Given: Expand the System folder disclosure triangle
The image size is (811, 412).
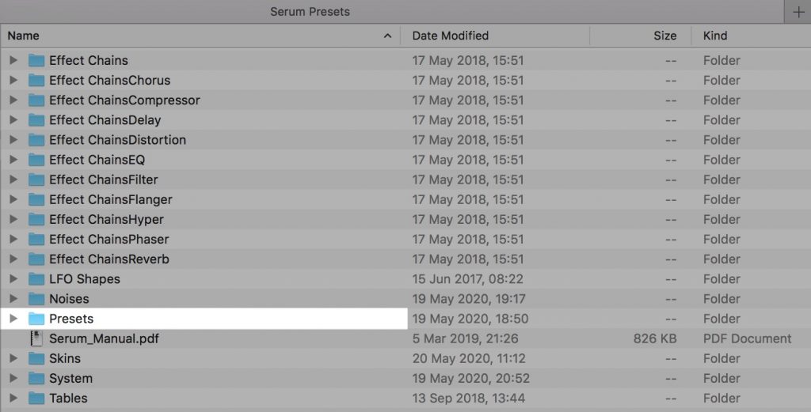Looking at the screenshot, I should pyautogui.click(x=13, y=378).
